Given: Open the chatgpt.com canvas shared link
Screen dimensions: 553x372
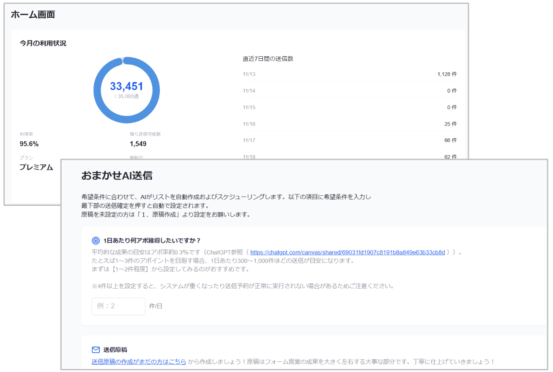Looking at the screenshot, I should pyautogui.click(x=348, y=252).
